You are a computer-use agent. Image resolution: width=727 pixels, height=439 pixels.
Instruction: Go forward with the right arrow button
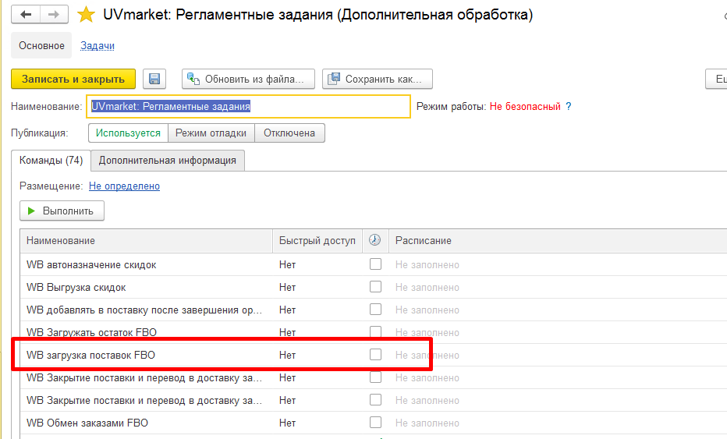(55, 15)
